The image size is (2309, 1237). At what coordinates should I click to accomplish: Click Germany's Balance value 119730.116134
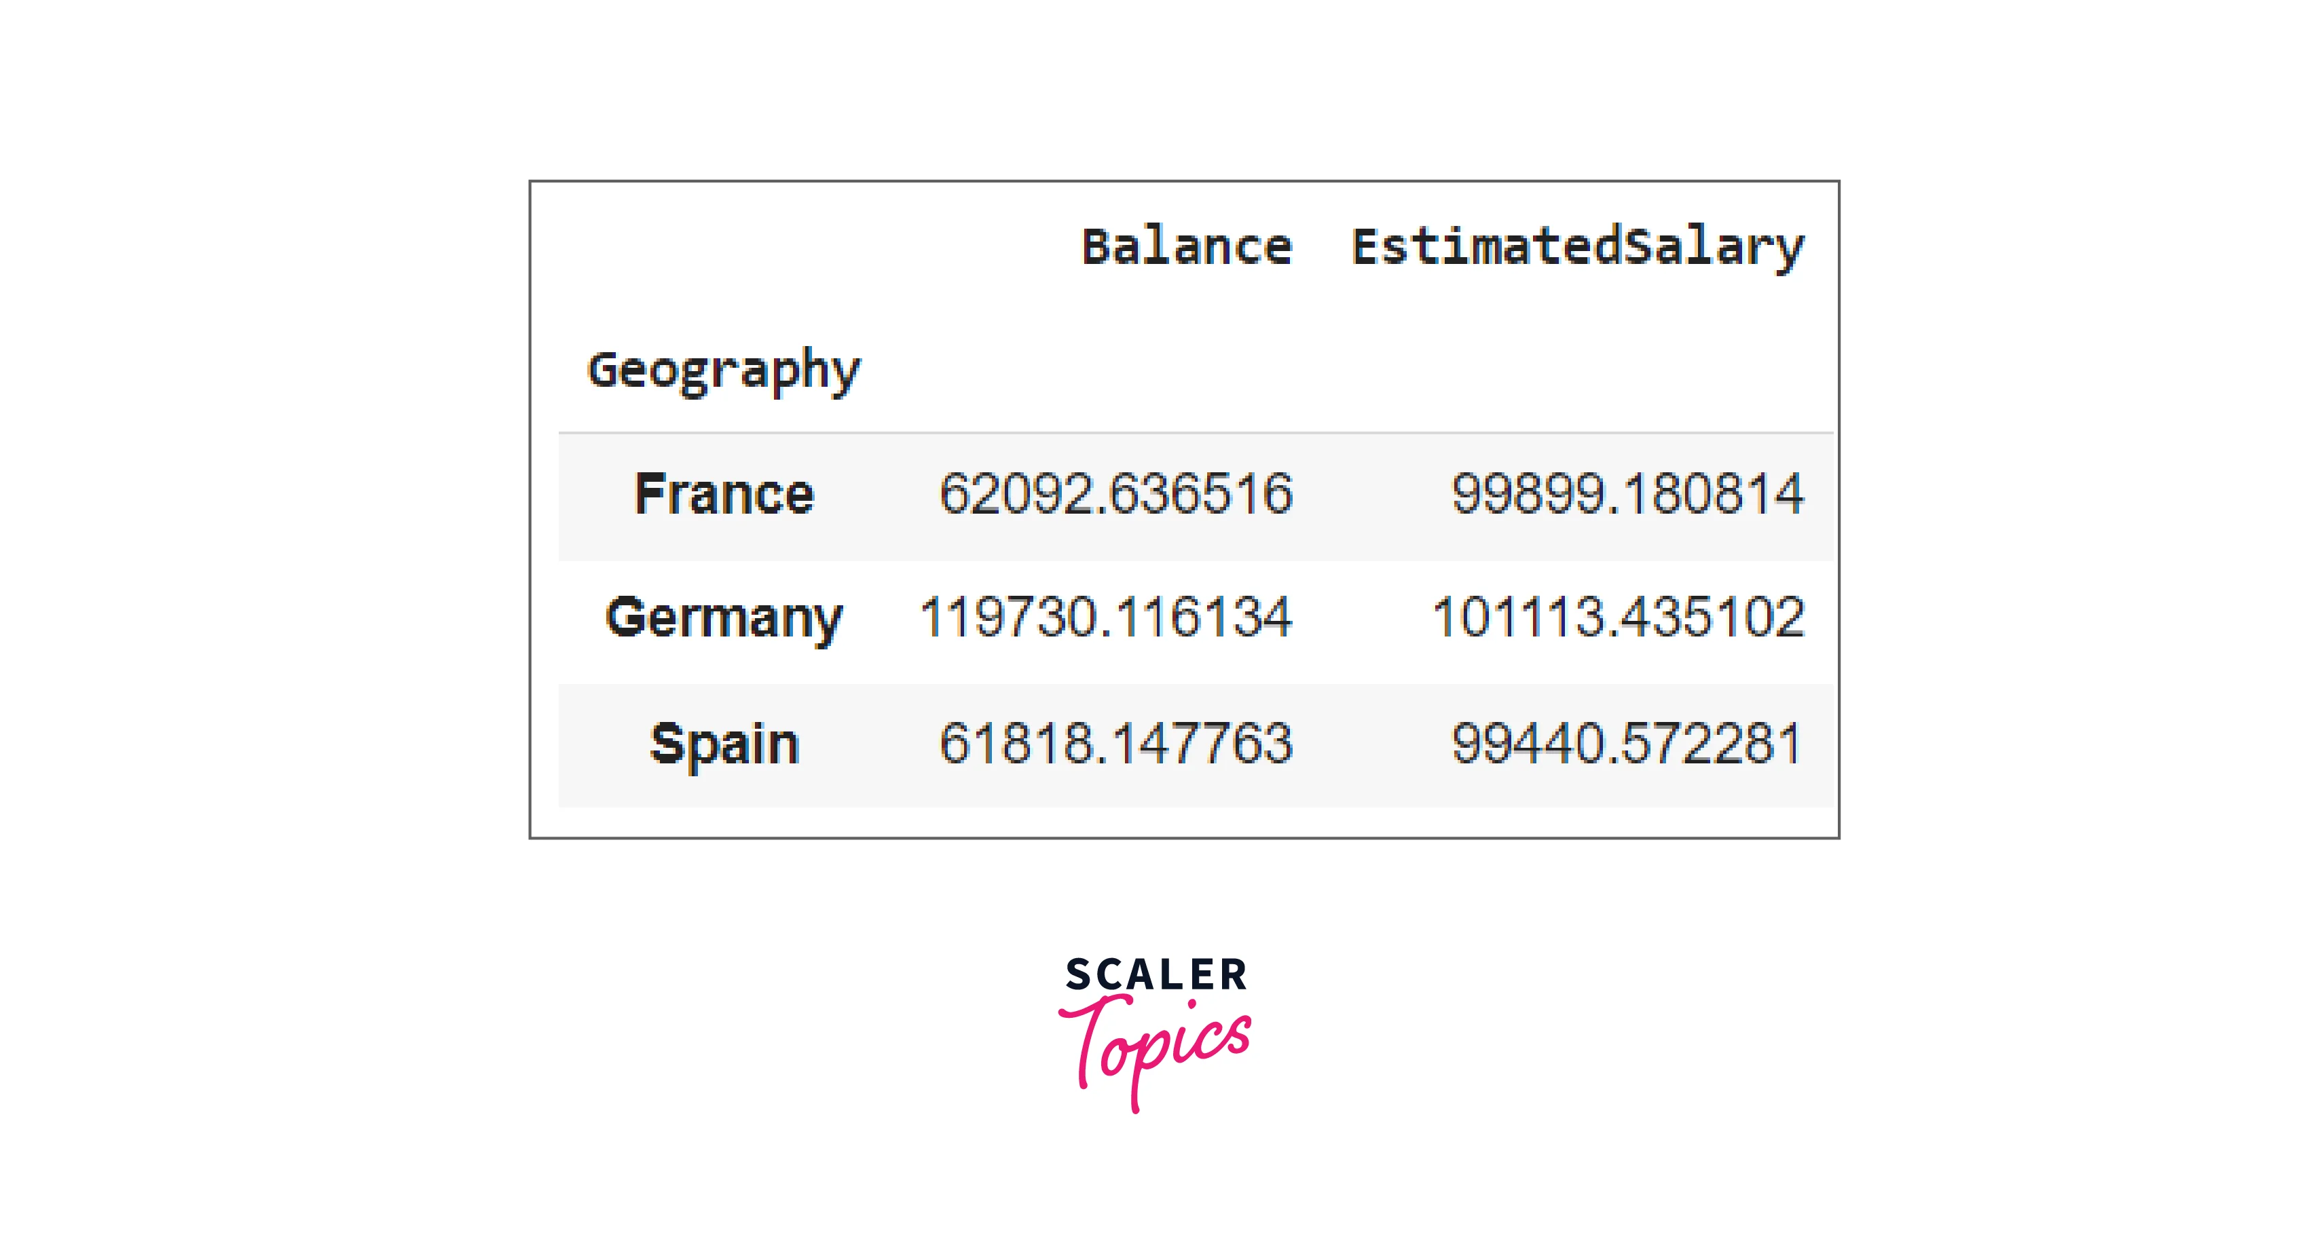point(1105,617)
